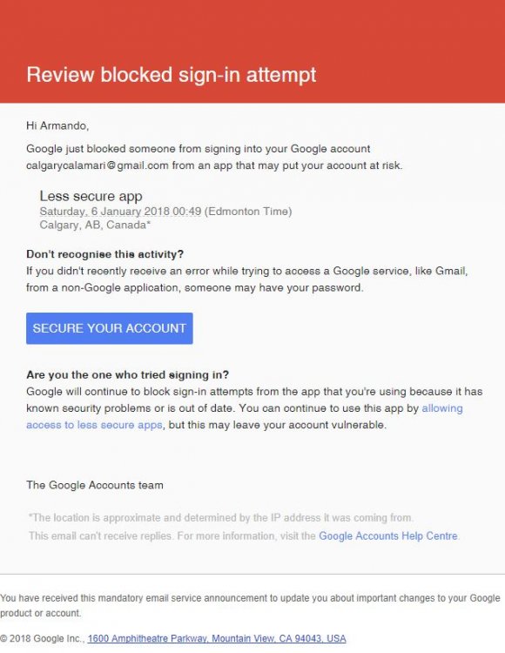Click the '© 2018 Google Inc.' copyright text

pyautogui.click(x=43, y=638)
